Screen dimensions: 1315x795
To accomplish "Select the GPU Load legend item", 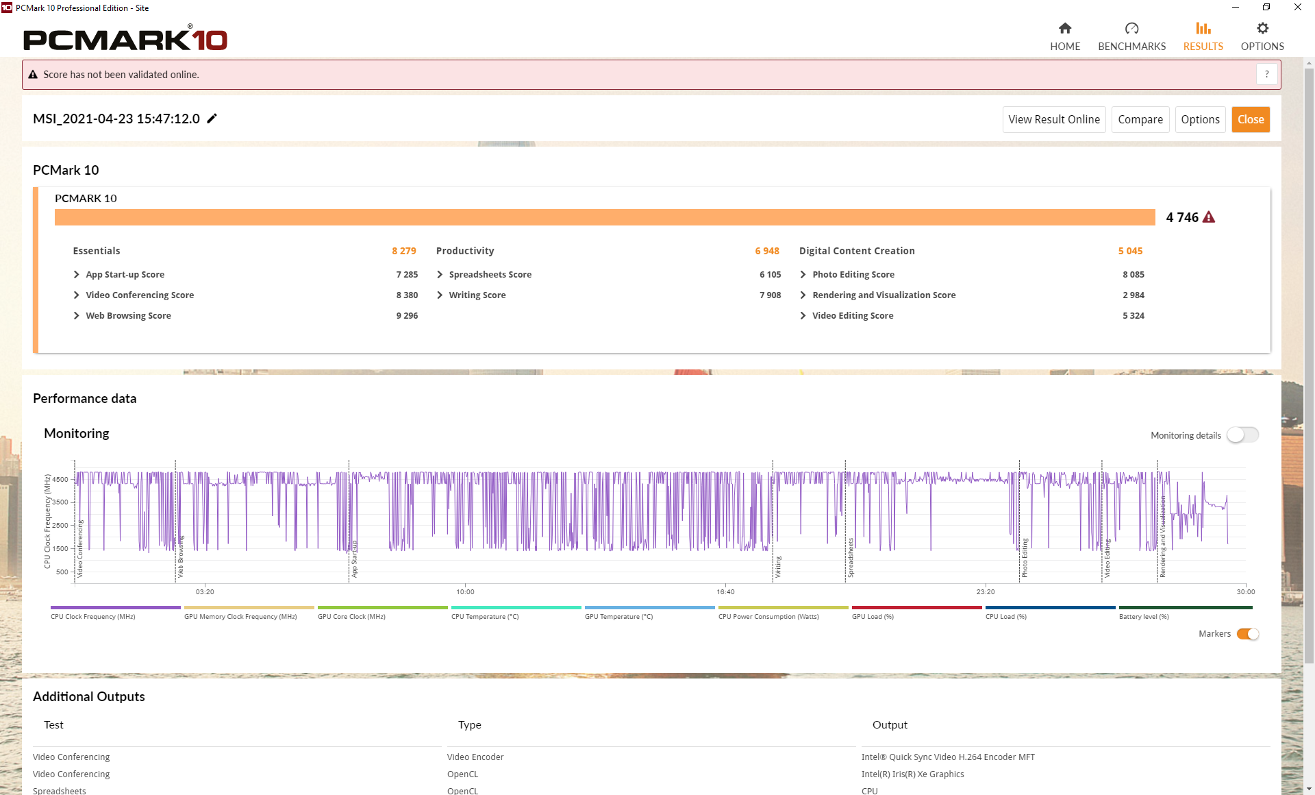I will pos(873,616).
